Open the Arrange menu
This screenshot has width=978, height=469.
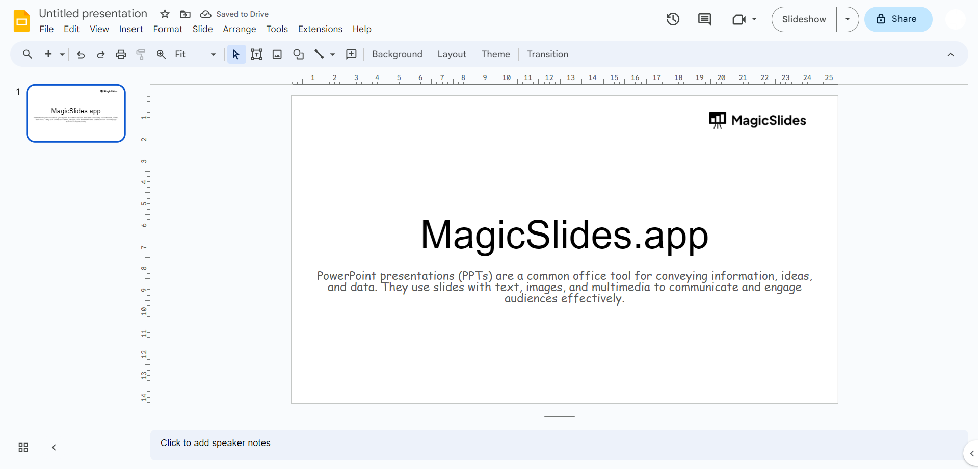pyautogui.click(x=239, y=29)
